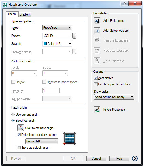Switch to the Gradient tab
Image resolution: width=144 pixels, height=167 pixels.
coord(25,14)
